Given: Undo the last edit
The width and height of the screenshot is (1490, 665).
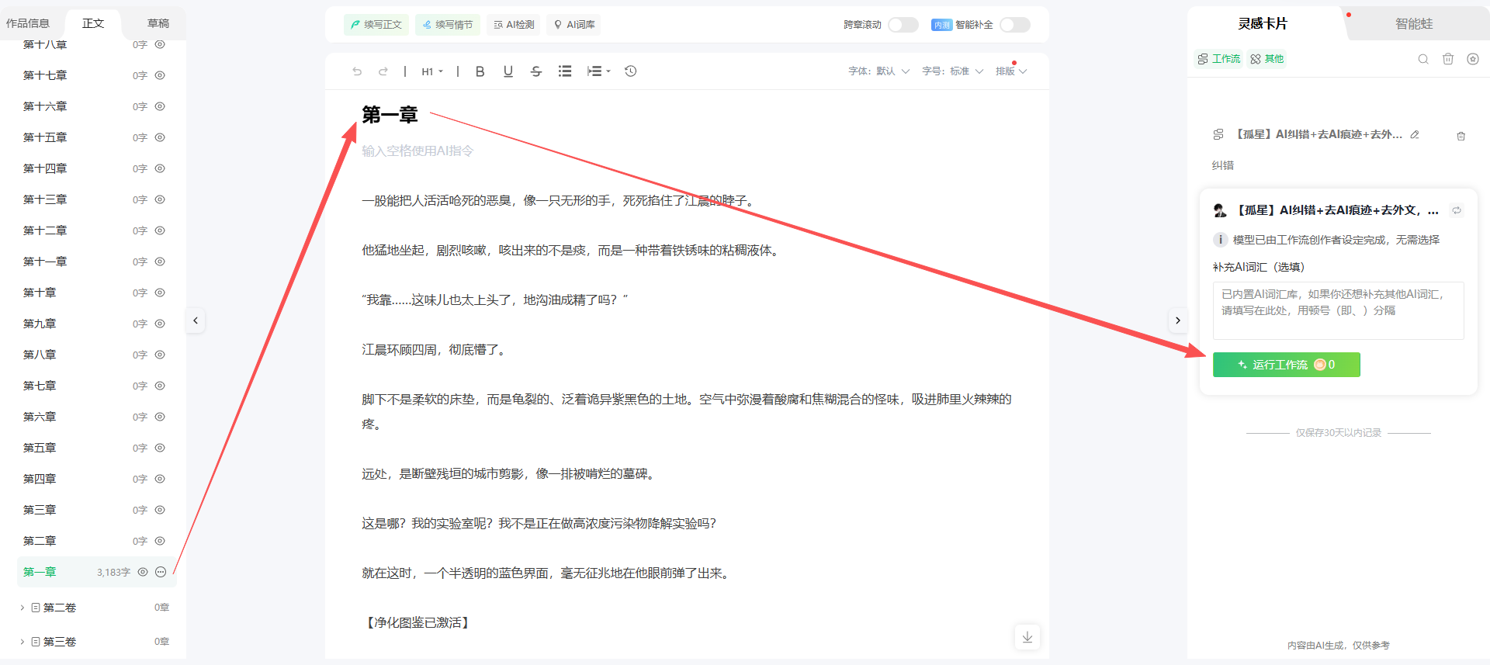Looking at the screenshot, I should 357,71.
